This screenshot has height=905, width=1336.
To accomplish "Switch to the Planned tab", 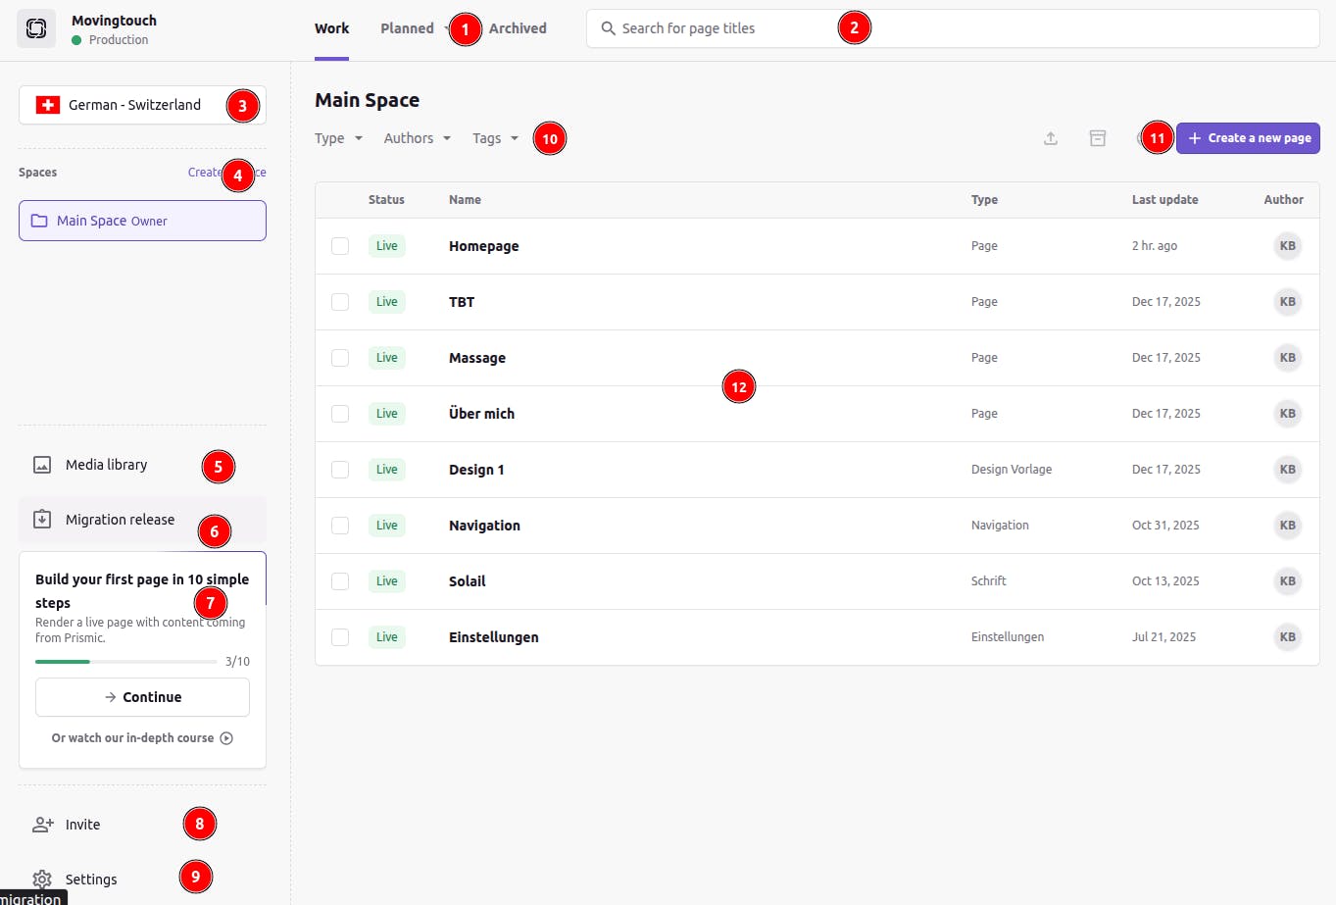I will click(x=407, y=28).
